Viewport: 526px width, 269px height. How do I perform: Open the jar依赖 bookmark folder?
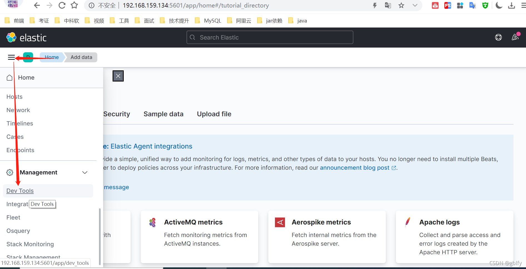[270, 21]
